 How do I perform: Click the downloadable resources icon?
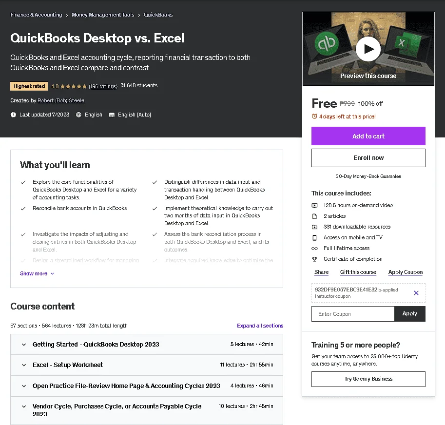point(314,227)
